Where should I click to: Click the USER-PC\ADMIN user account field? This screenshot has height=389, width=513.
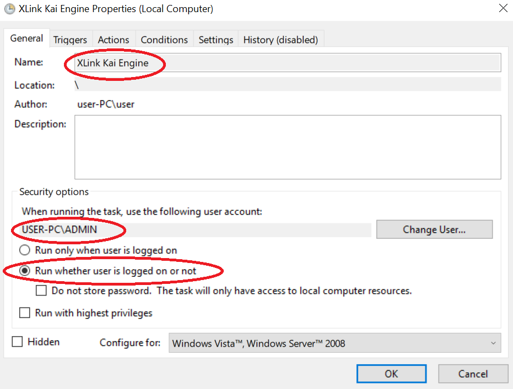coord(196,229)
